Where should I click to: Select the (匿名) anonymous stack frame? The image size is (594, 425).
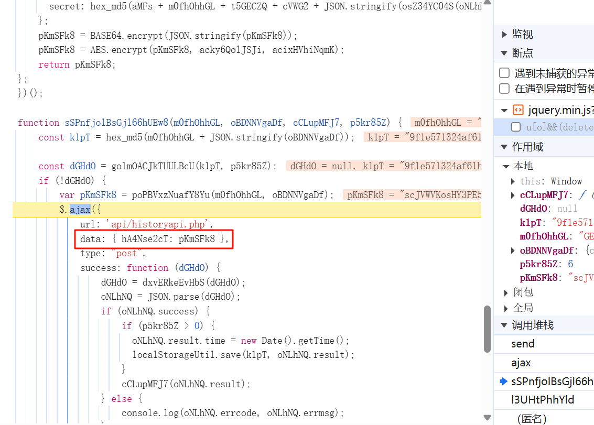tap(544, 418)
